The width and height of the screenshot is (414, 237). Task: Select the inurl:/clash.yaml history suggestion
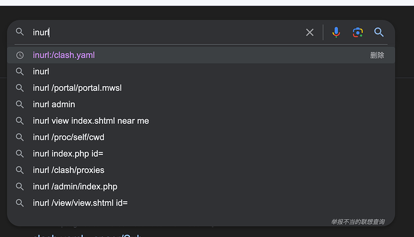tap(201, 55)
